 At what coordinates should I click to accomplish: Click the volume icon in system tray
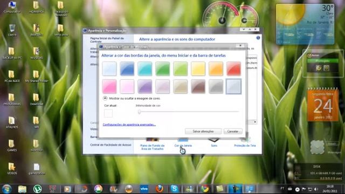316,189
